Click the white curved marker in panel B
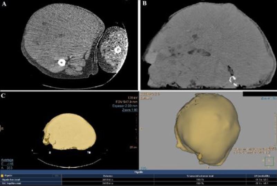Screen dimensions: 277x186 233,81
